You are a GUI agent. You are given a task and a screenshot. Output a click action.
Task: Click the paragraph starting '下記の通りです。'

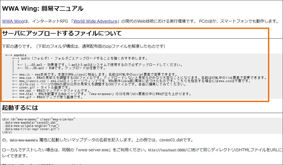point(84,46)
